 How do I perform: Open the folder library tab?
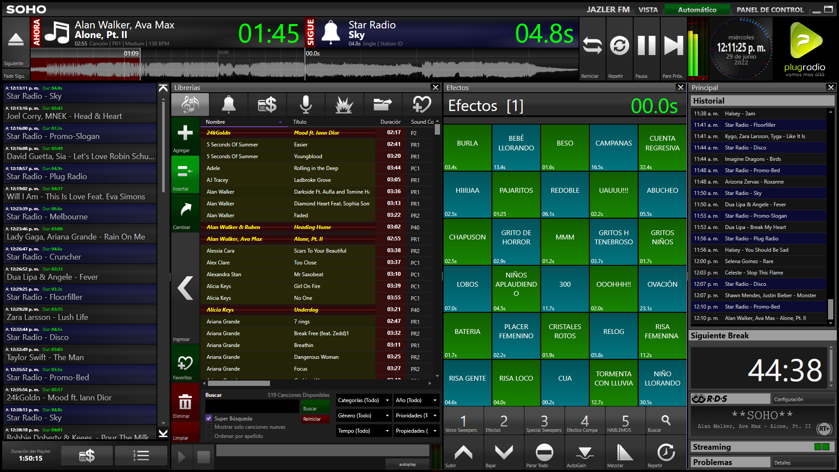[x=382, y=104]
